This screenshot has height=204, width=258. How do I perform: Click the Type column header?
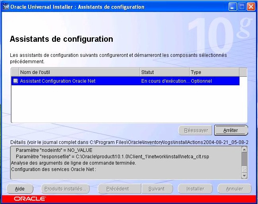pyautogui.click(x=214, y=72)
